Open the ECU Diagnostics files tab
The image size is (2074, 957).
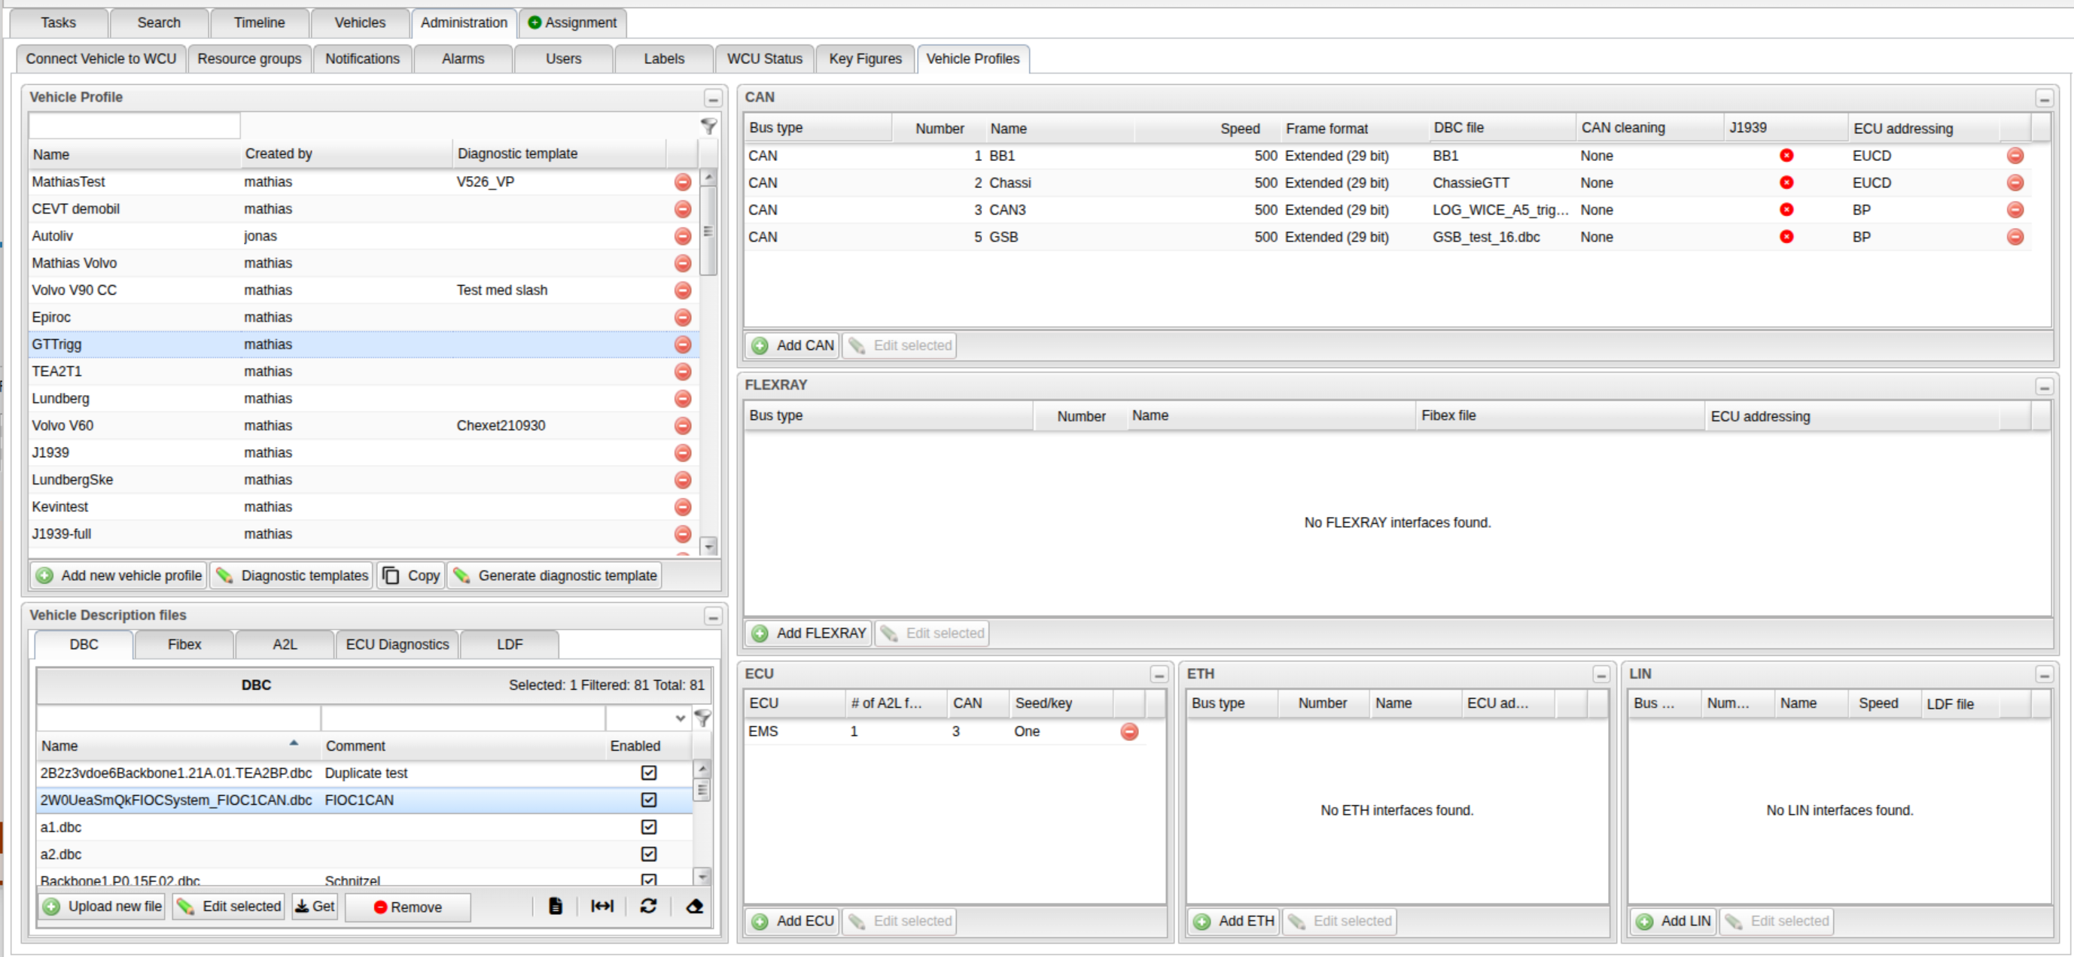click(x=397, y=645)
